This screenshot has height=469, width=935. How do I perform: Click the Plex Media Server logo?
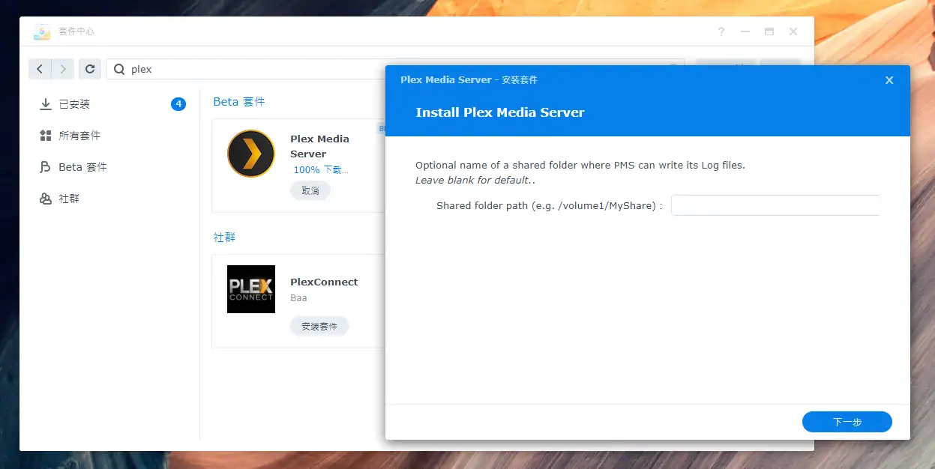click(x=250, y=154)
